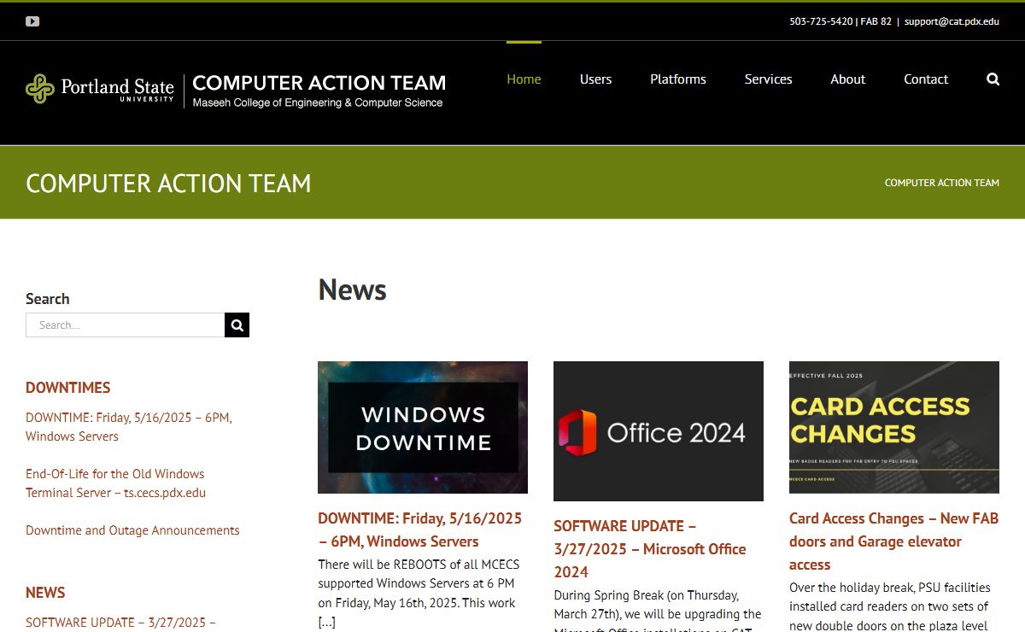The width and height of the screenshot is (1025, 632).
Task: Open the Users menu
Action: coord(595,79)
